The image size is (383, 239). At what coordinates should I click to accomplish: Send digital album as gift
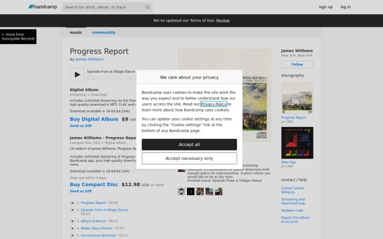coord(80,126)
